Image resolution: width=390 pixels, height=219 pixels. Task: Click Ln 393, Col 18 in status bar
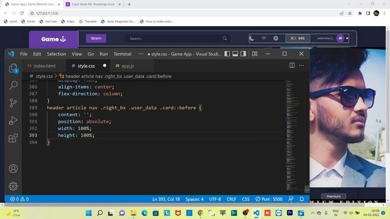click(166, 199)
